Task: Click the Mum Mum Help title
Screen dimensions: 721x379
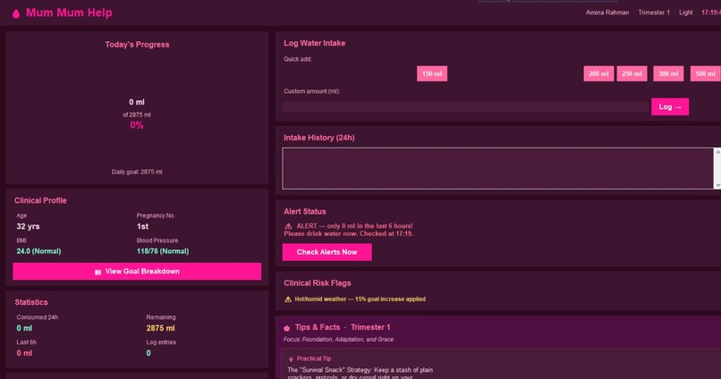Action: (x=69, y=13)
